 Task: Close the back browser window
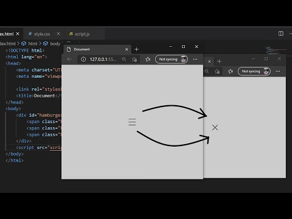tap(279, 59)
